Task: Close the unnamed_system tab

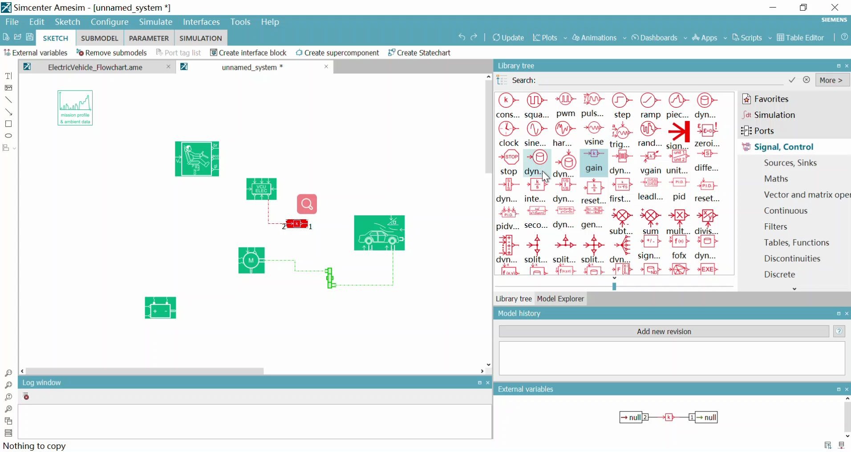Action: pyautogui.click(x=326, y=67)
